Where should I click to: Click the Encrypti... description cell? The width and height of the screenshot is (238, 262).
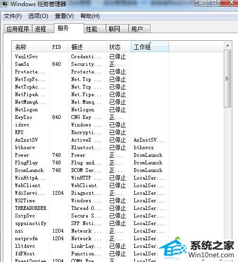[86, 132]
